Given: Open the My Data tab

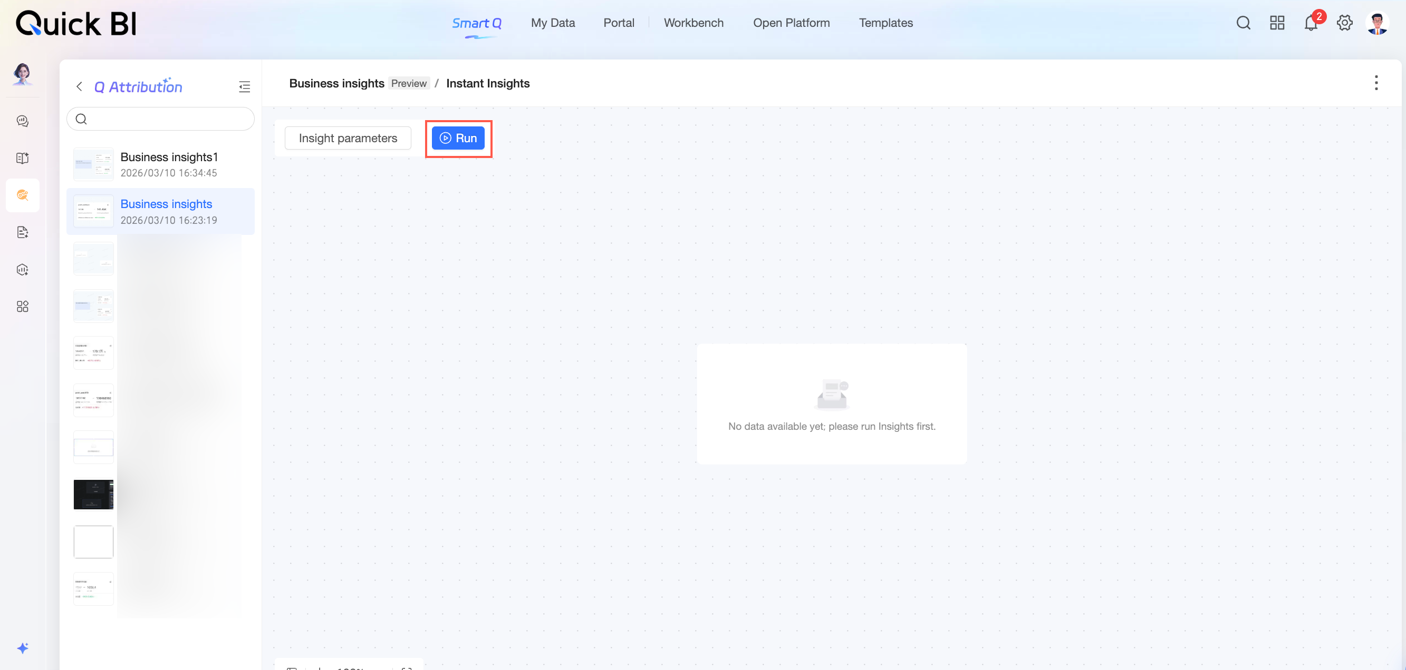Looking at the screenshot, I should (553, 23).
